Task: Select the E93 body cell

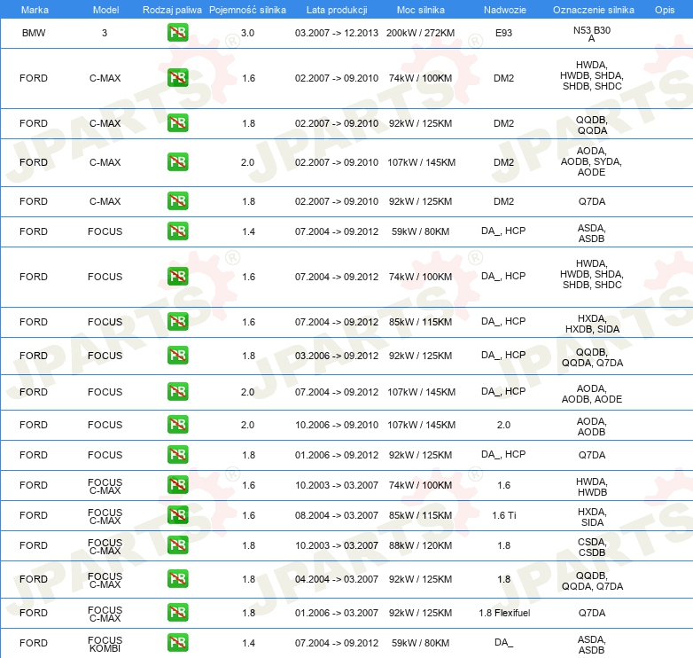Action: pos(503,33)
